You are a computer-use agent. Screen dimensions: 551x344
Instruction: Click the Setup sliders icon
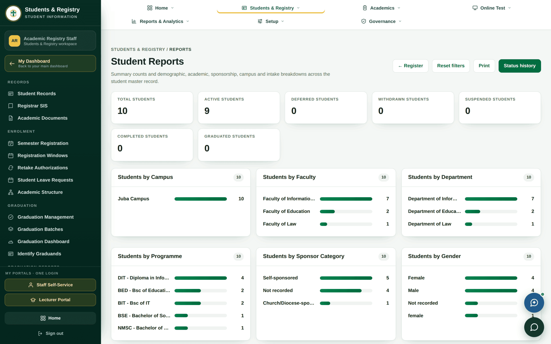(260, 21)
